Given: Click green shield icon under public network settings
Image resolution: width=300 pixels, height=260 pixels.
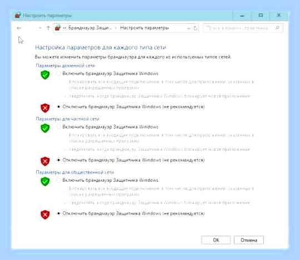Looking at the screenshot, I should click(45, 181).
